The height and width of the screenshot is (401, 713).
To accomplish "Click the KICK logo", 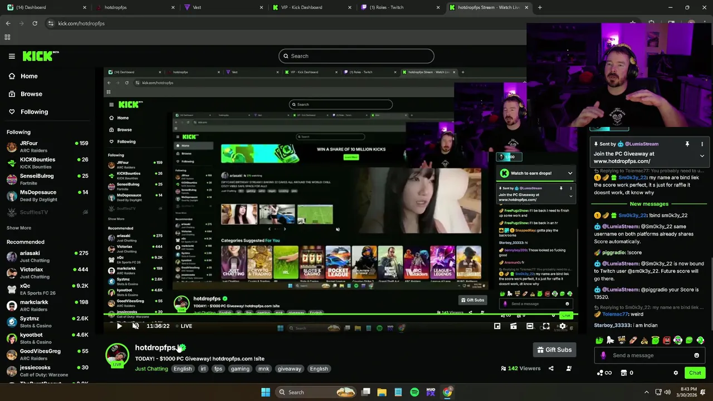I will [x=40, y=56].
